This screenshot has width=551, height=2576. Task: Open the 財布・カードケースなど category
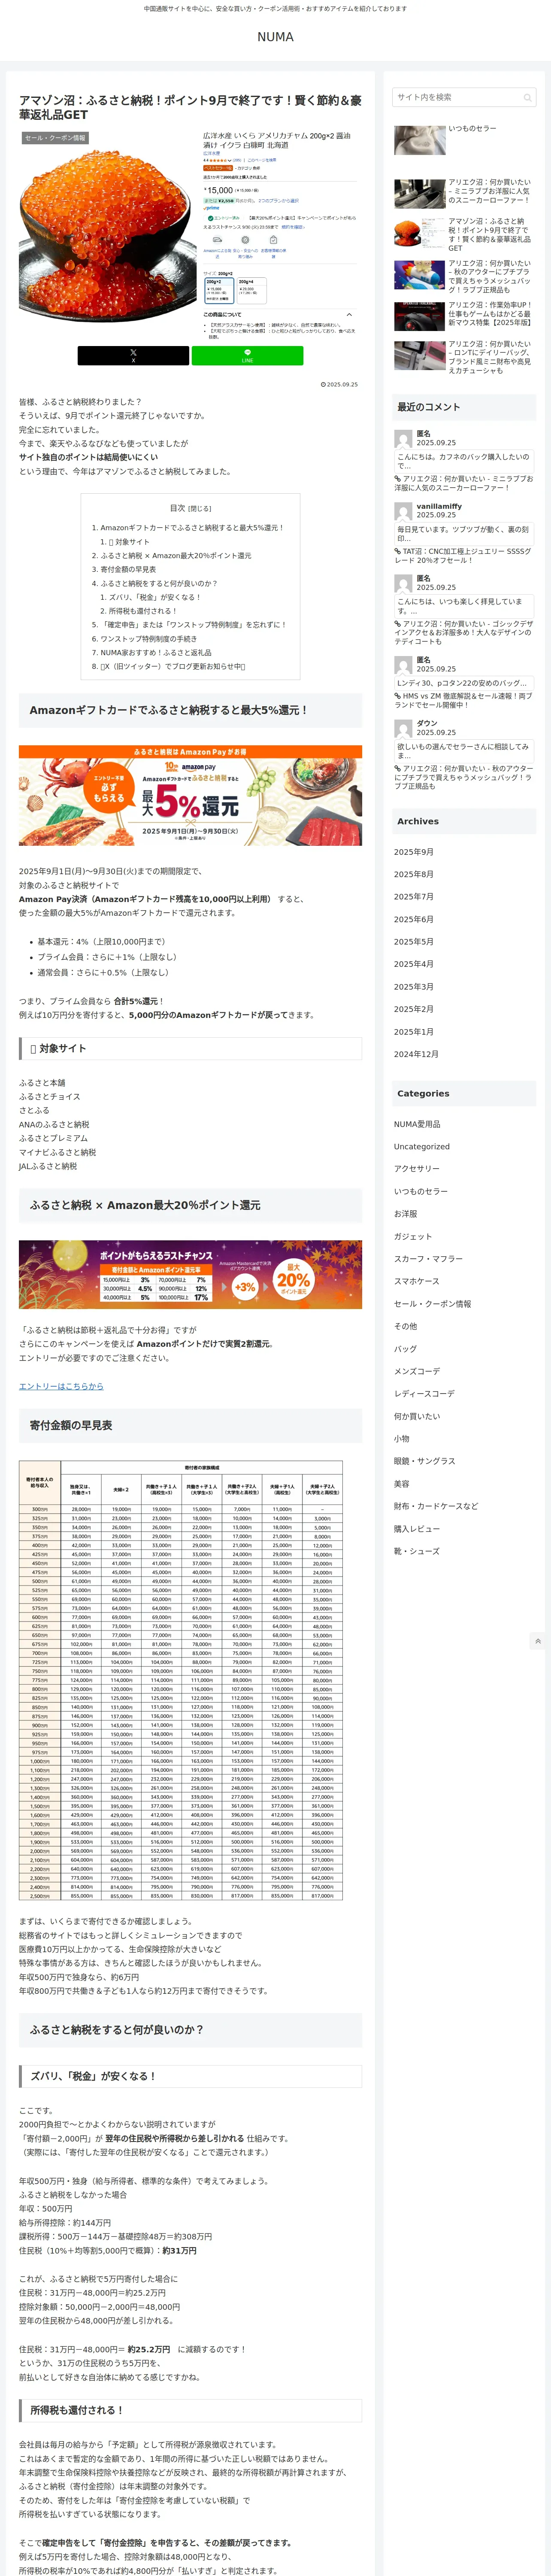pyautogui.click(x=436, y=1506)
